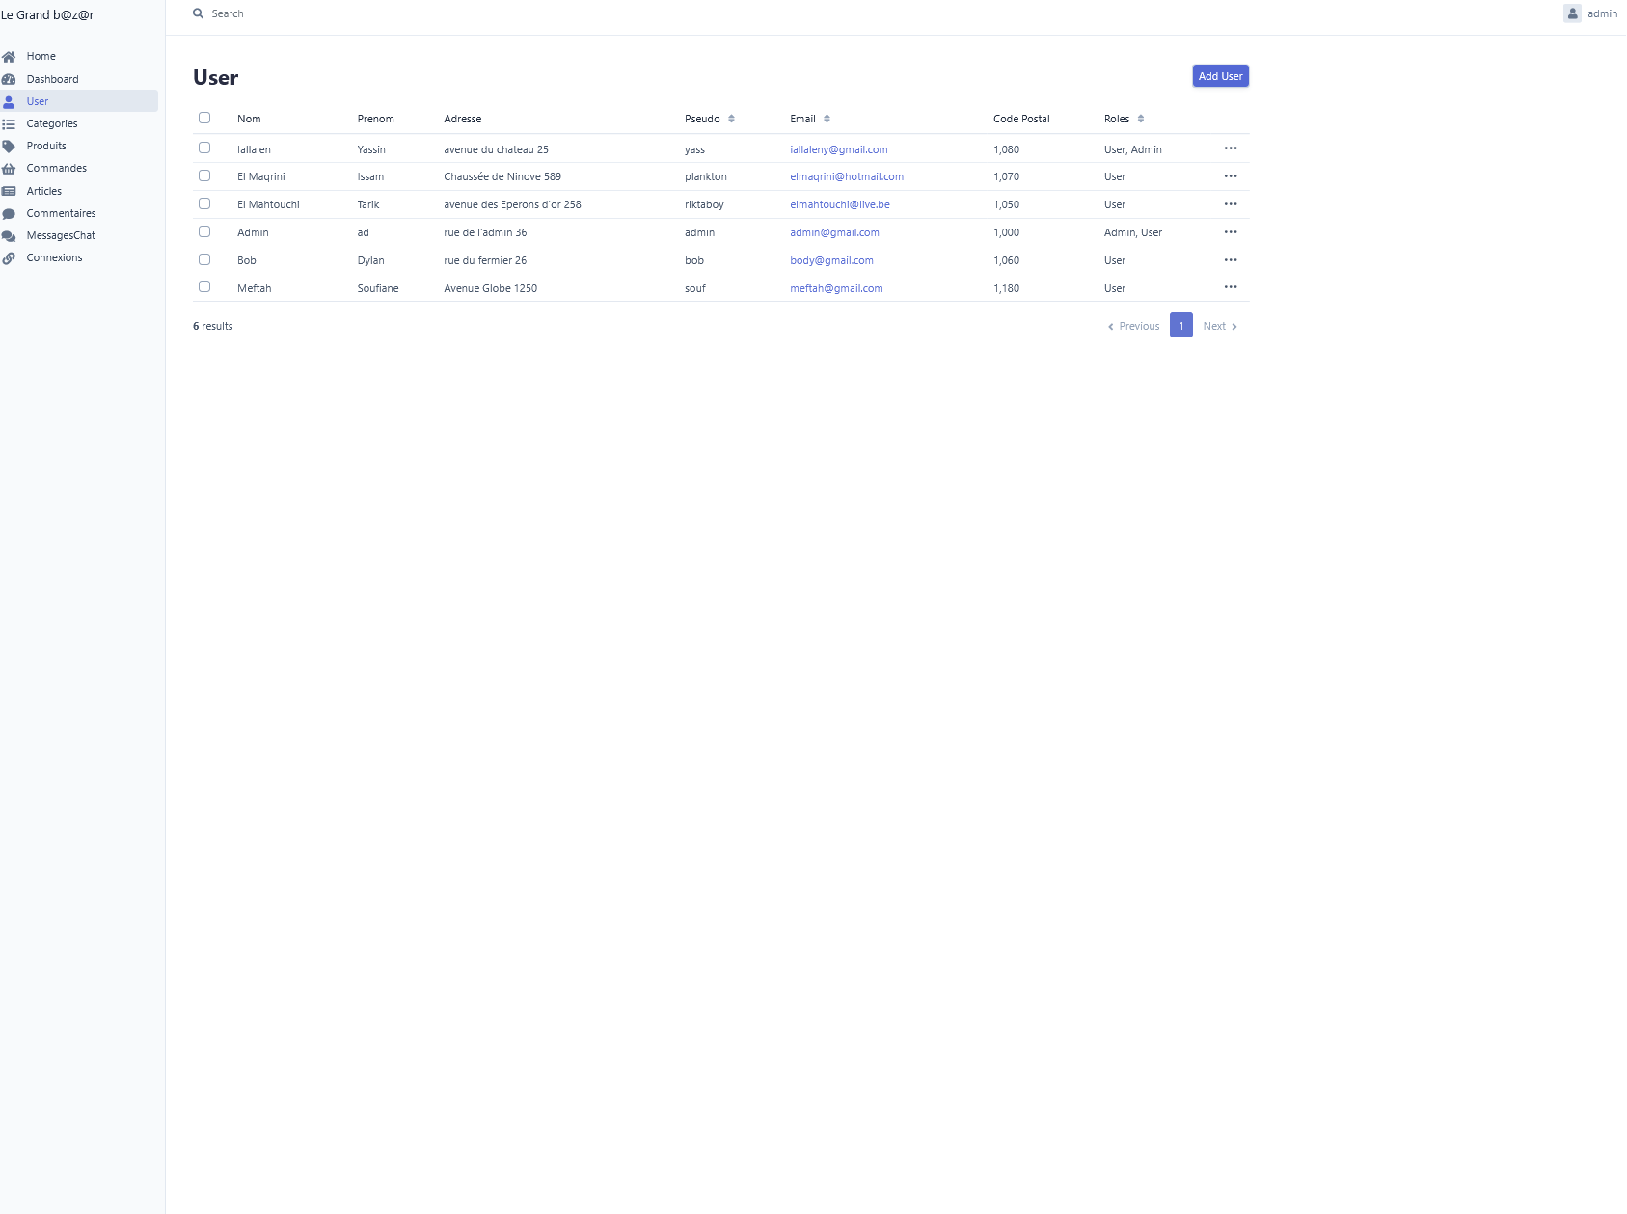This screenshot has width=1627, height=1214.
Task: Click the Connexions link icon
Action: (9, 258)
